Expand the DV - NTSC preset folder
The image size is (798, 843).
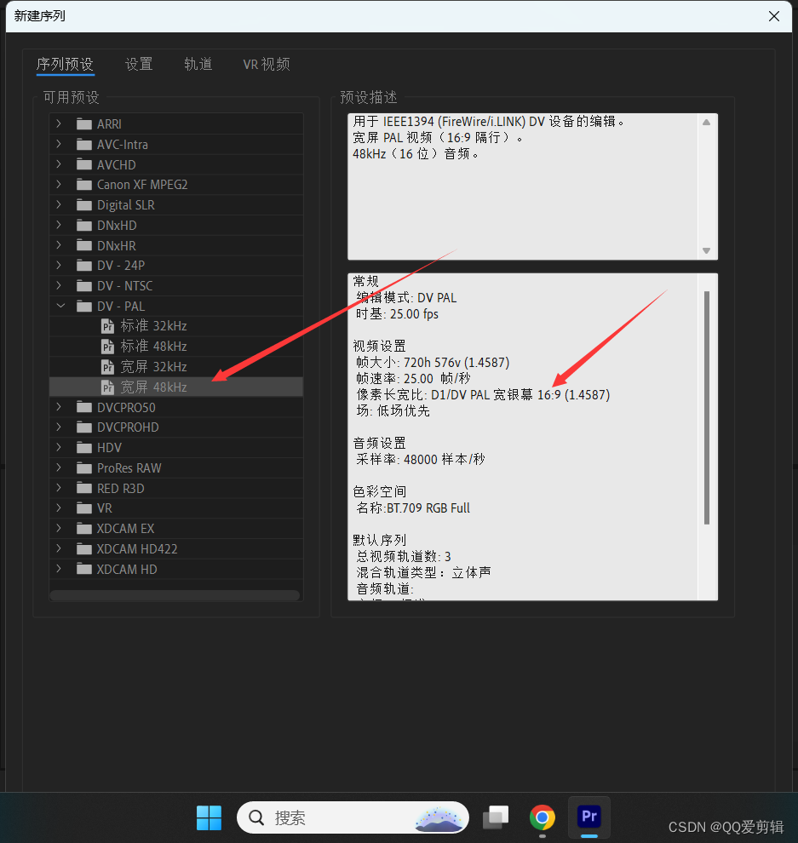[59, 285]
